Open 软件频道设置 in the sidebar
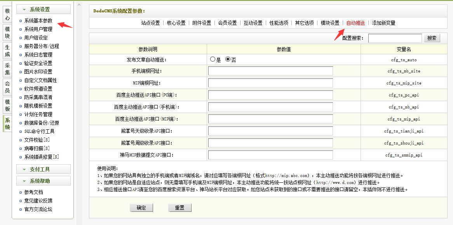The image size is (453, 225). [x=38, y=89]
